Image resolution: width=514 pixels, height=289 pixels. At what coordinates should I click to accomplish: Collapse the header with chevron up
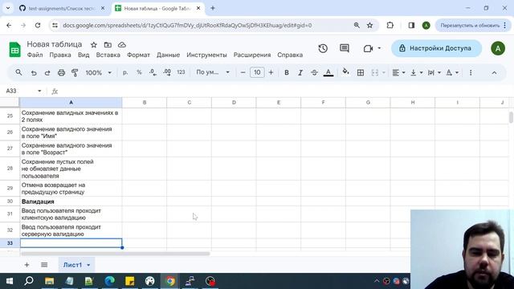point(494,73)
